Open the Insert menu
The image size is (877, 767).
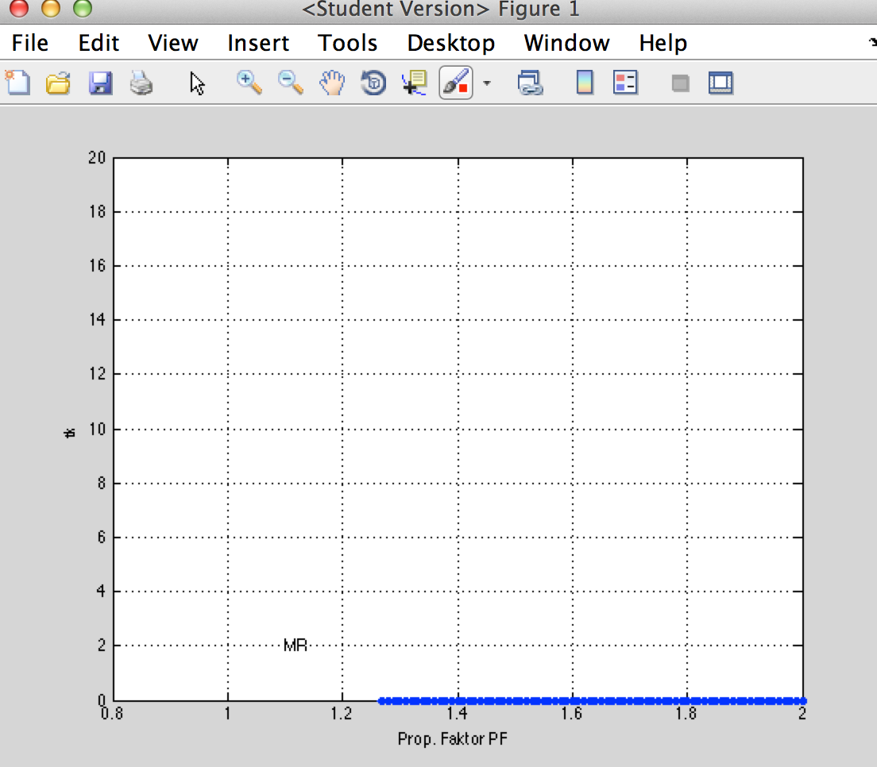[x=258, y=43]
